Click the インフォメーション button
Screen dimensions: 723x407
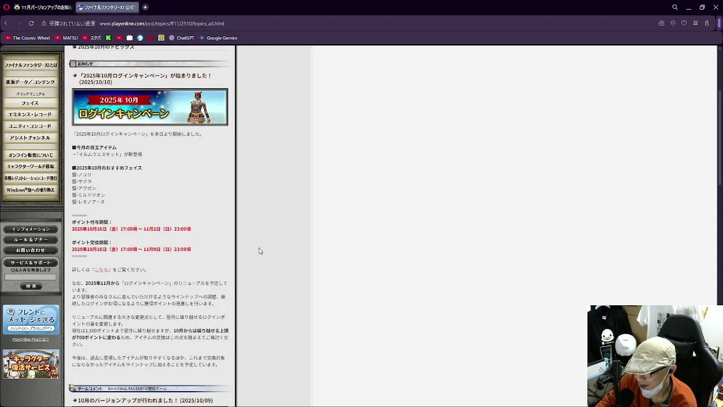click(x=31, y=229)
